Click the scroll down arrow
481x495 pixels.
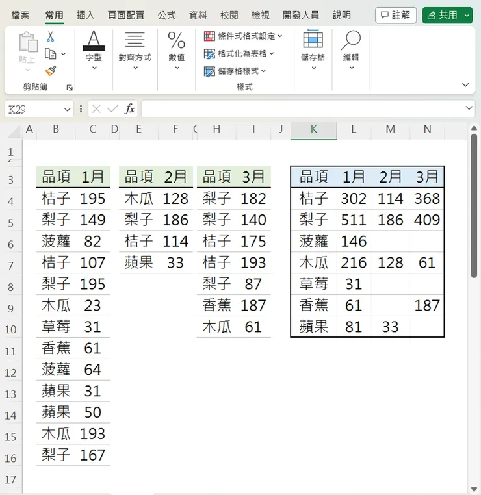pyautogui.click(x=474, y=489)
